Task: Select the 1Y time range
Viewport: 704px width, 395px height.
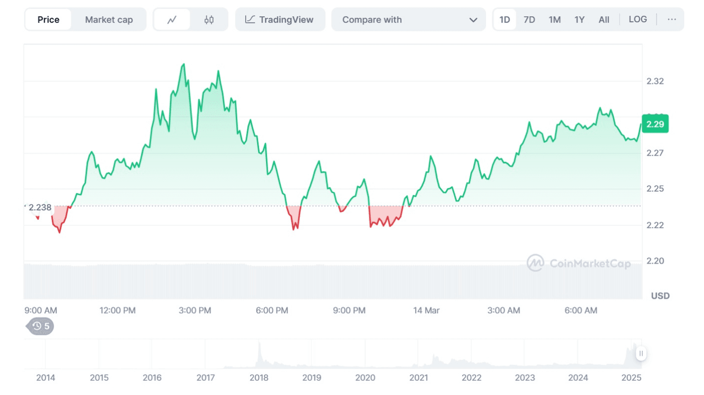Action: tap(579, 20)
